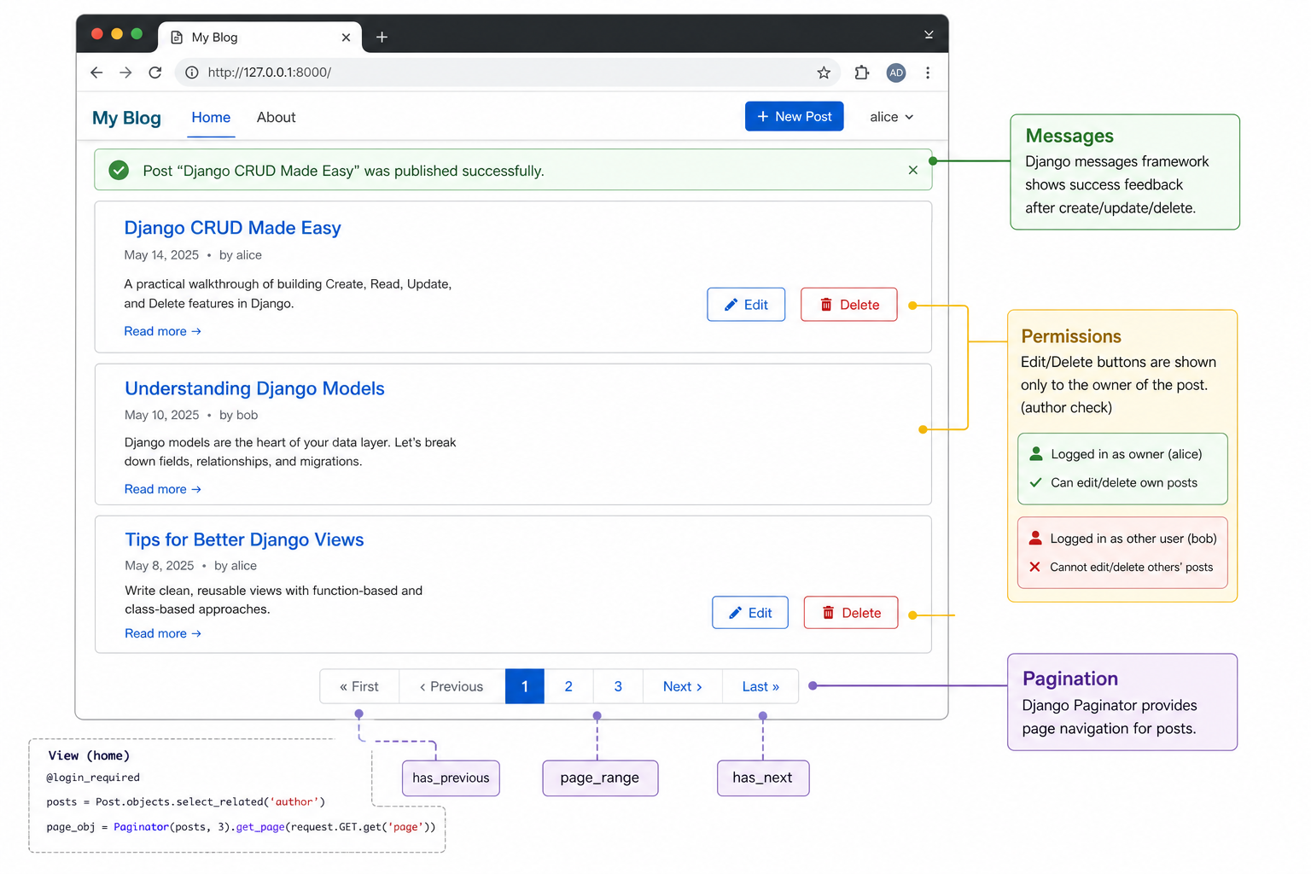Edit the Django CRUD Made Easy post
This screenshot has height=874, width=1311.
(746, 305)
